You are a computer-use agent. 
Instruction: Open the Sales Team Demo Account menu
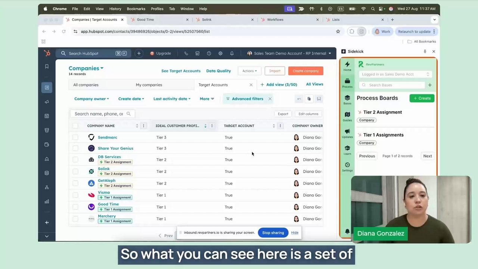(x=289, y=53)
